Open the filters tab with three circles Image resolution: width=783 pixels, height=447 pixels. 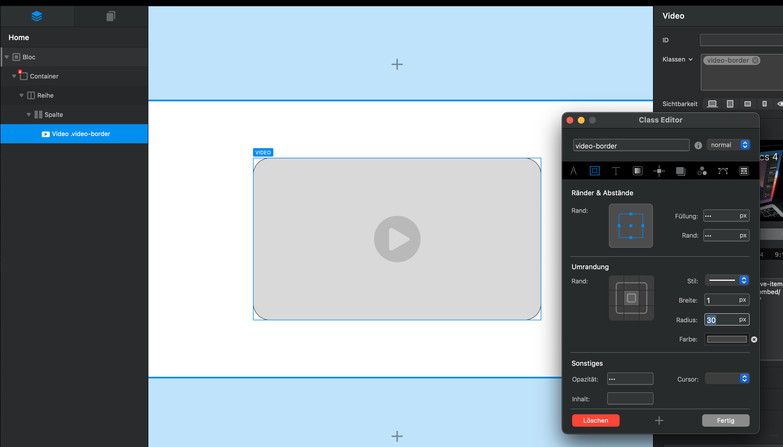tap(702, 171)
